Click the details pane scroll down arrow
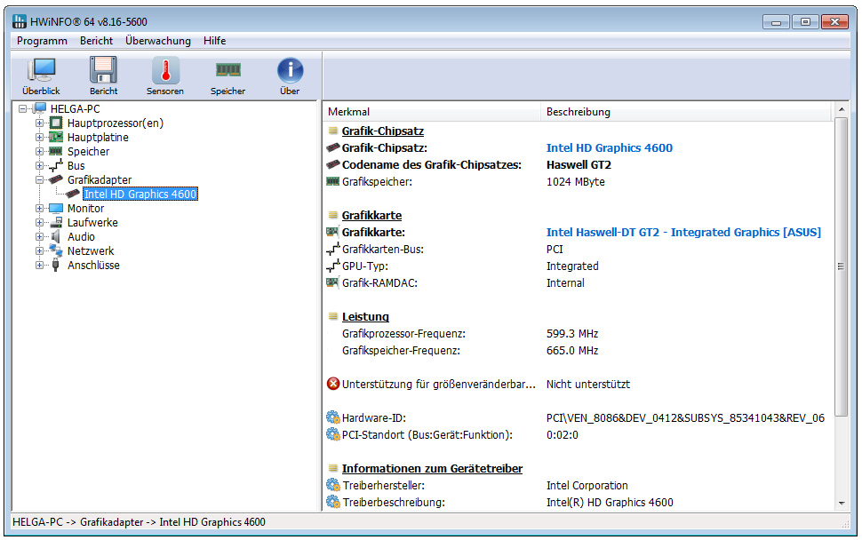The height and width of the screenshot is (540, 862). [x=841, y=503]
